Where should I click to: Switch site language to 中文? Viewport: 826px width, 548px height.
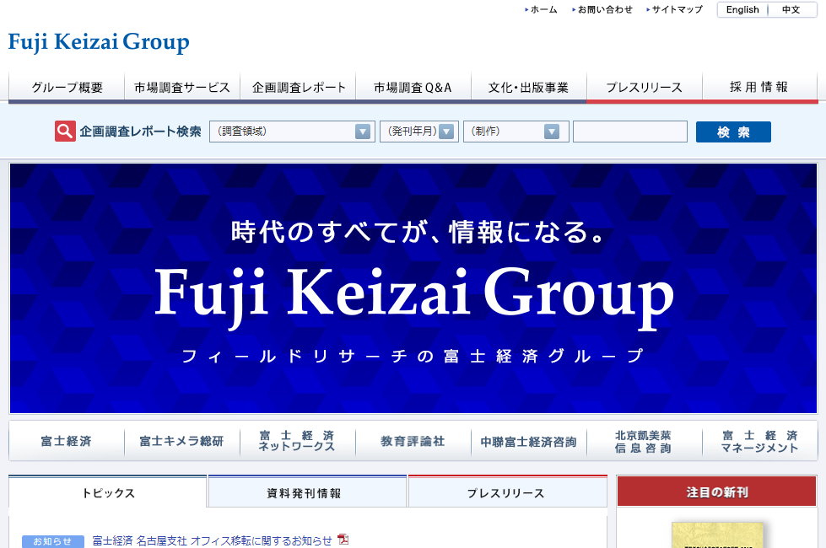click(x=791, y=10)
